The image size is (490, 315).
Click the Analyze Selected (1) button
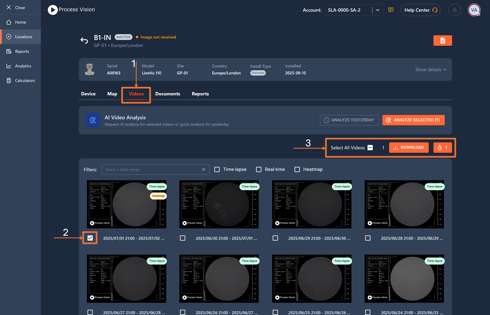click(413, 120)
